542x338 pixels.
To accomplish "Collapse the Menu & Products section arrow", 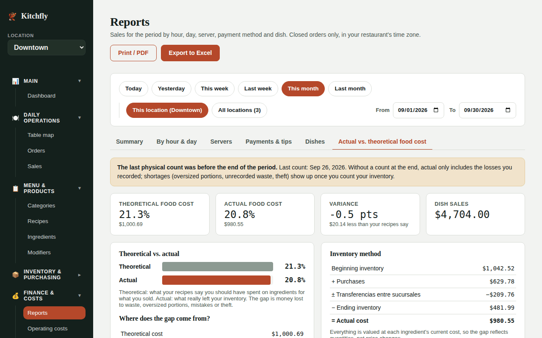I will click(80, 188).
